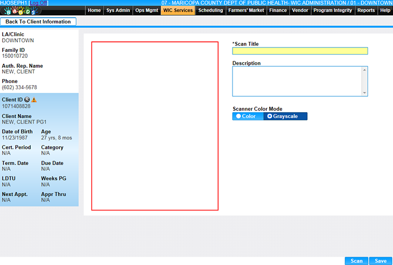393x265 pixels.
Task: Select the Color scanner mode
Action: (247, 116)
